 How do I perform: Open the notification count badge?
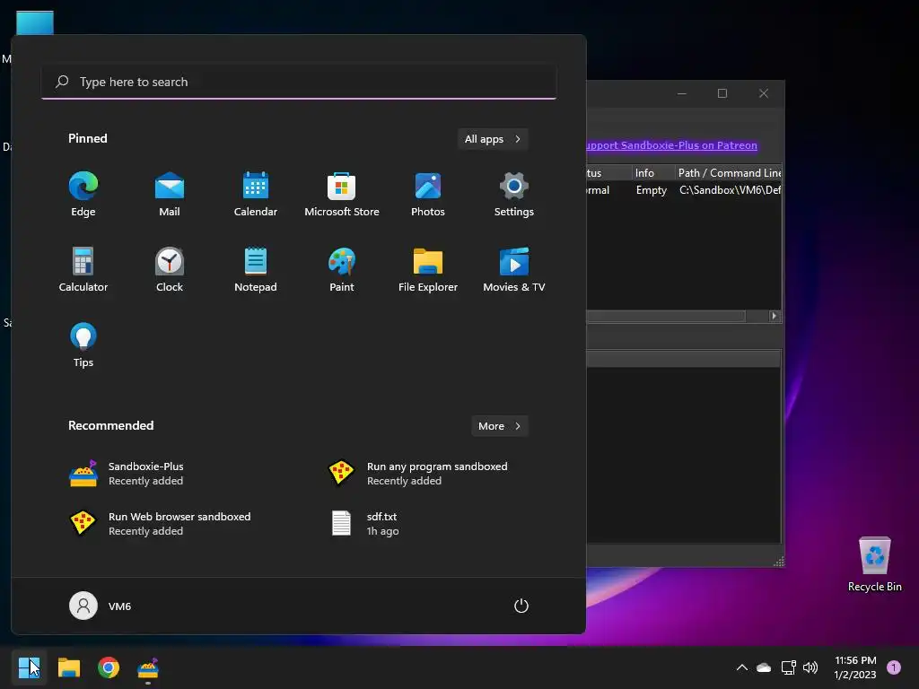(894, 667)
